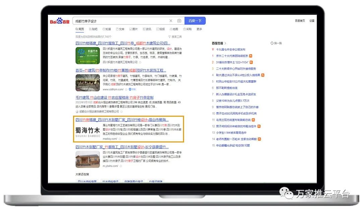Screen dimensions: 362x210
Task: Click the 蜀海竹木 SHUHAI BAMBOO thumbnail
Action: pyautogui.click(x=87, y=131)
